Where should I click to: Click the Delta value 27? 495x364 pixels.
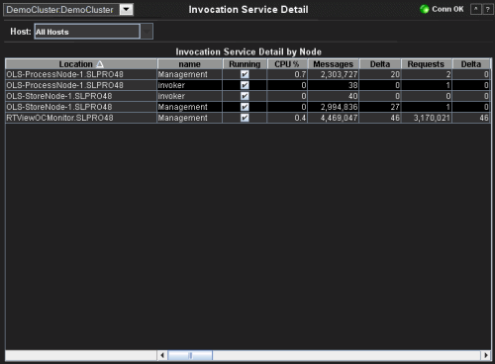point(395,107)
